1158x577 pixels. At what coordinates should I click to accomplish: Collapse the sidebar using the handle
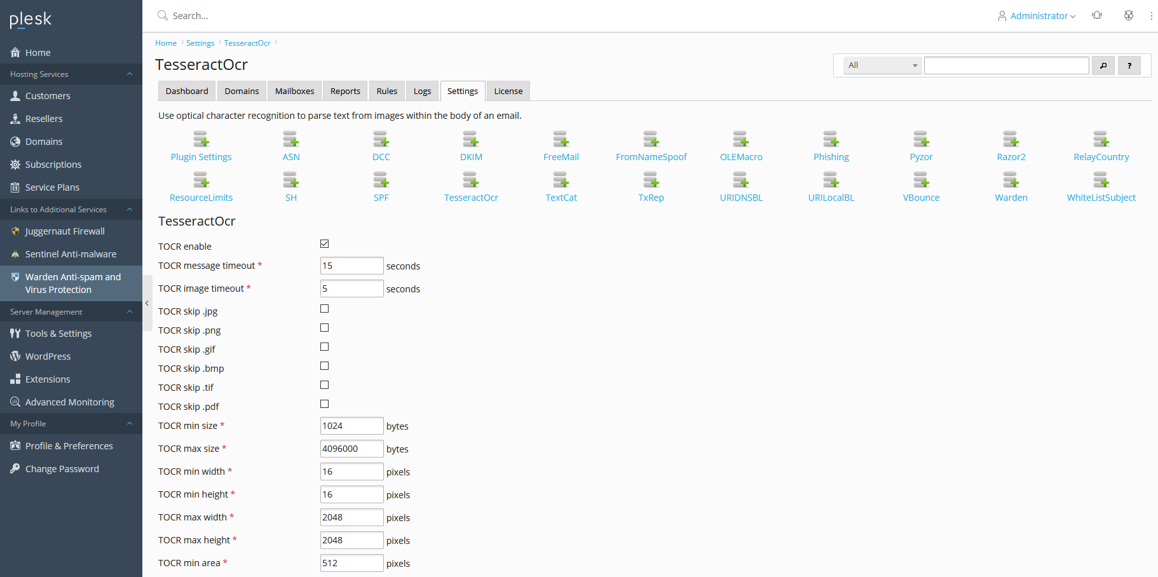(147, 303)
